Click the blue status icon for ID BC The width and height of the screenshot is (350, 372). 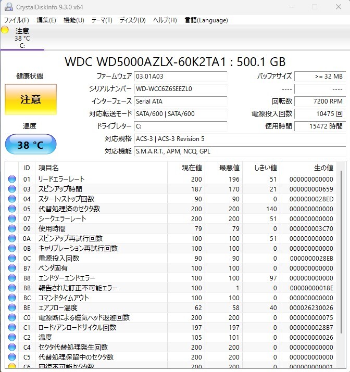point(12,298)
